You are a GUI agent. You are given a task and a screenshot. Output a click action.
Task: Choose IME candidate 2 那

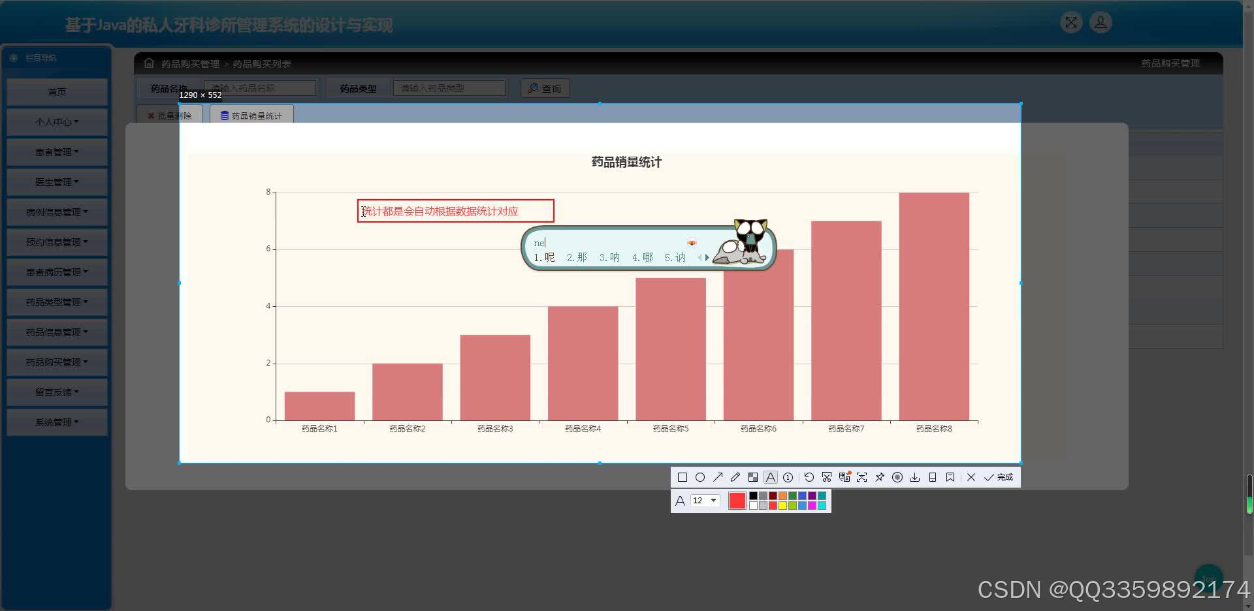pos(577,258)
